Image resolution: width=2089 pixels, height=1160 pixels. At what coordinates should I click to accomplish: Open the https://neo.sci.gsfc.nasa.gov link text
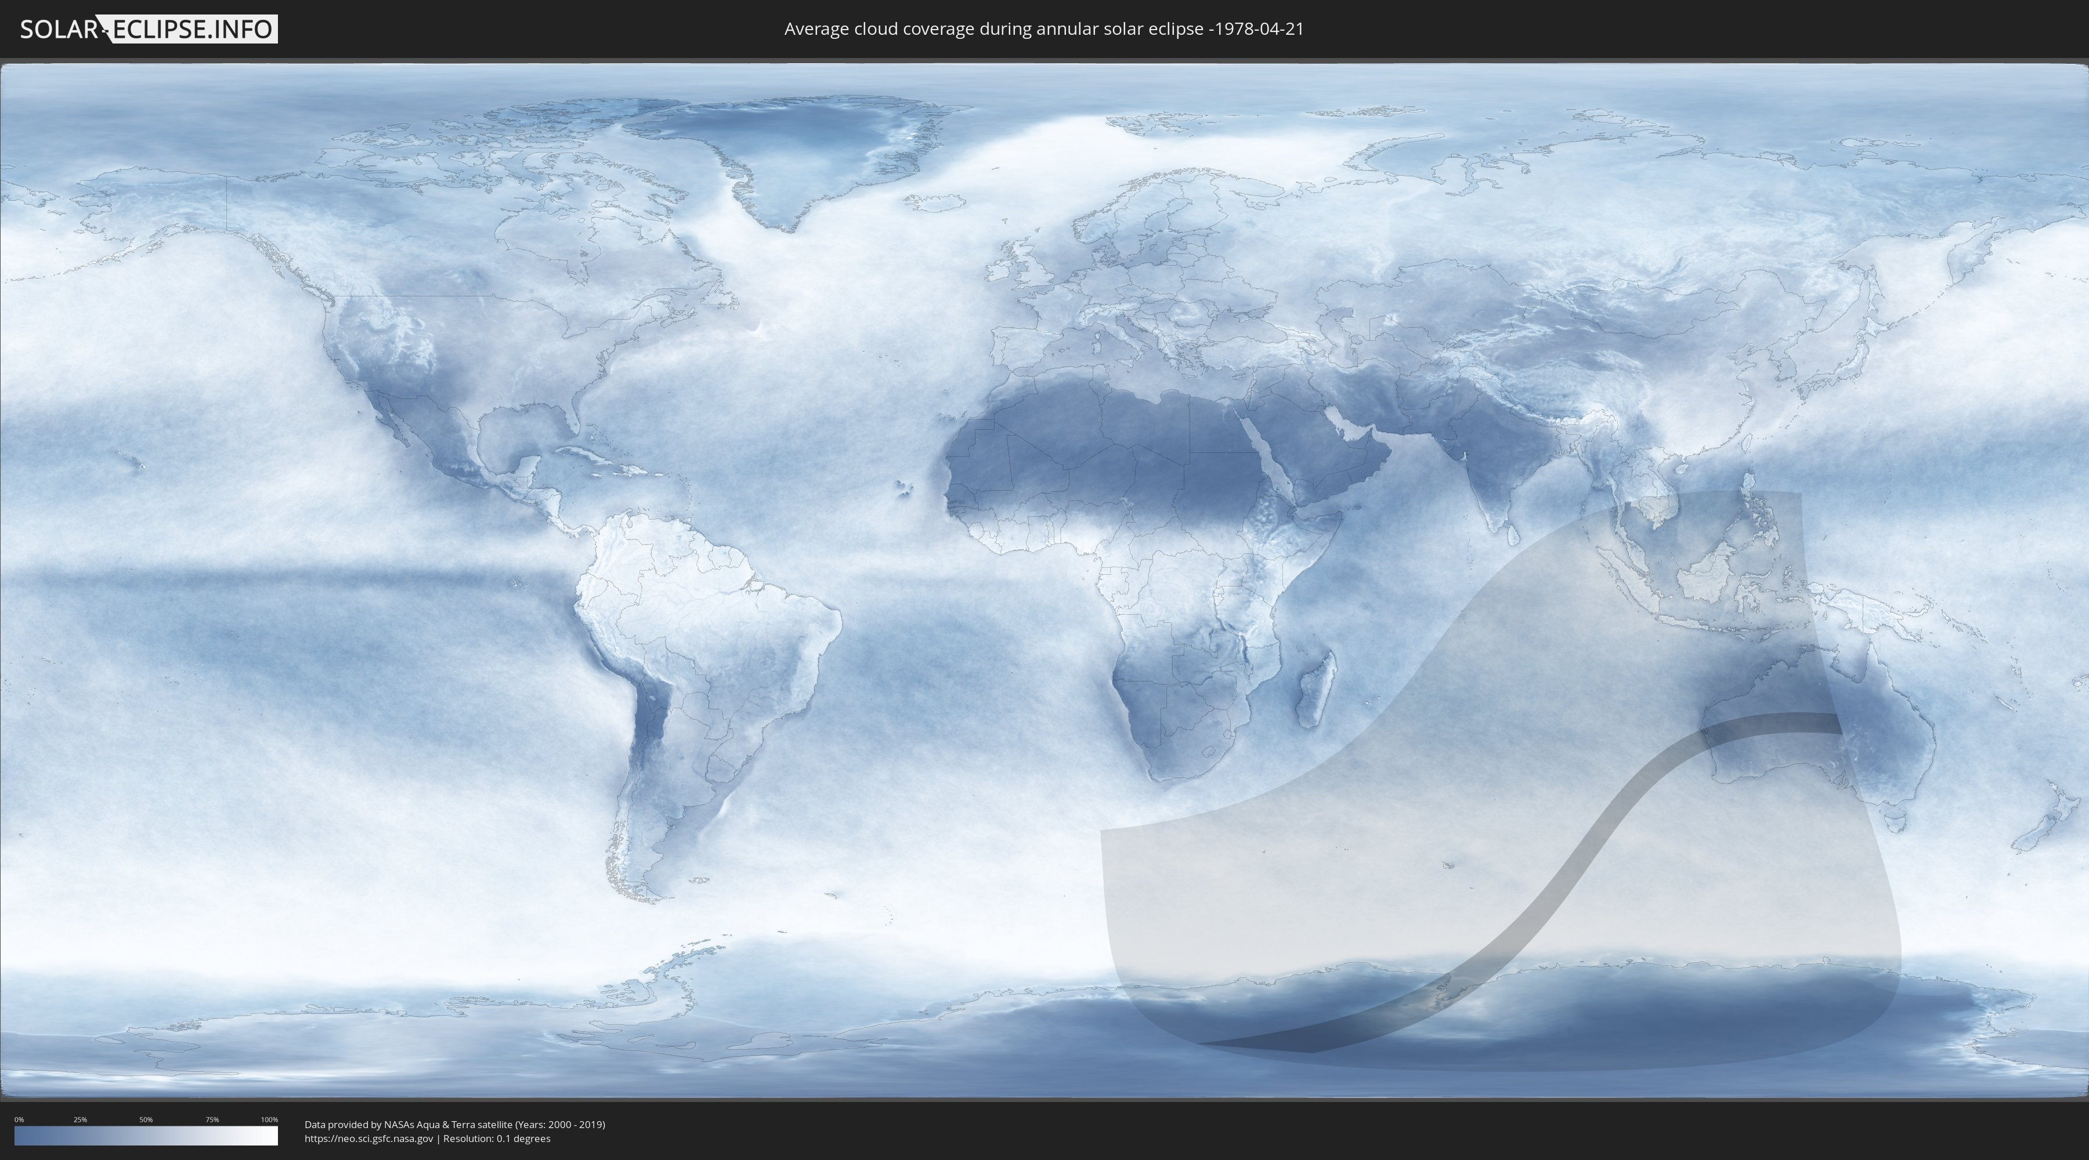click(369, 1139)
